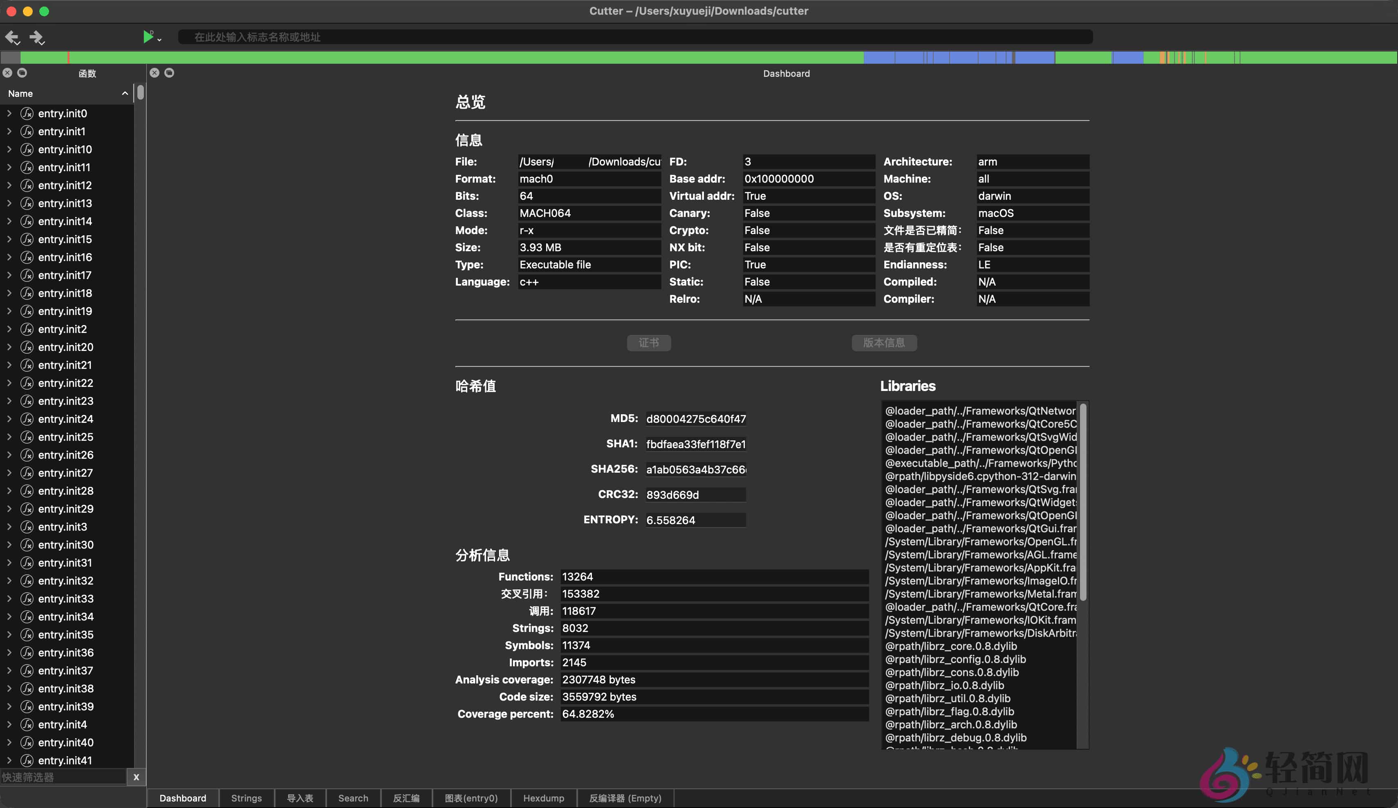Screen dimensions: 1398x808
Task: Open the debug options dropdown chevron
Action: click(x=159, y=39)
